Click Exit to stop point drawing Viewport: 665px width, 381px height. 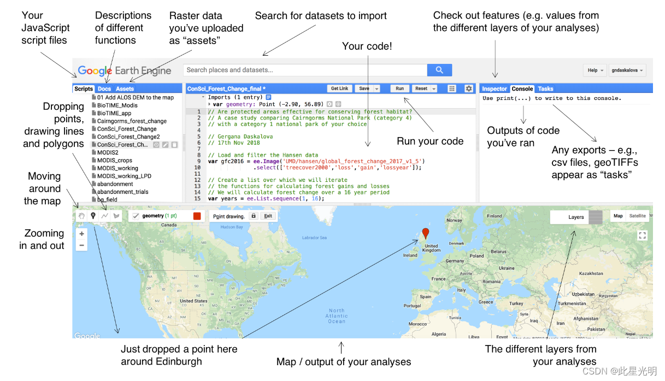point(268,216)
